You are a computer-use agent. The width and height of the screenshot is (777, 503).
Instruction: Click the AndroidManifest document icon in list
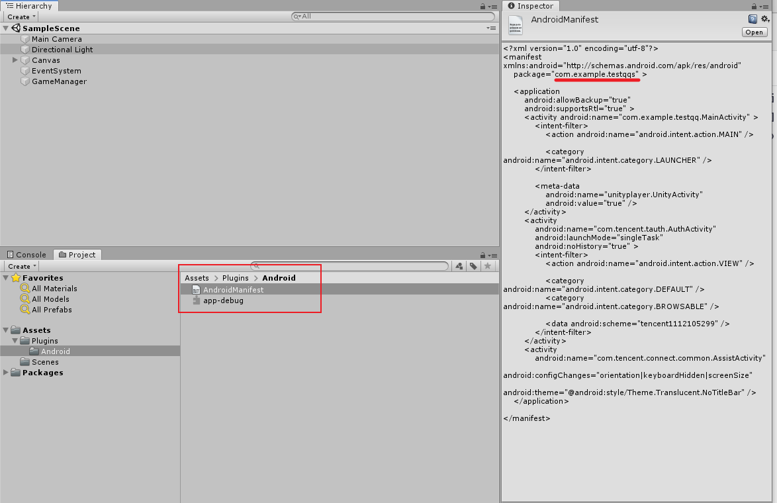click(x=196, y=290)
